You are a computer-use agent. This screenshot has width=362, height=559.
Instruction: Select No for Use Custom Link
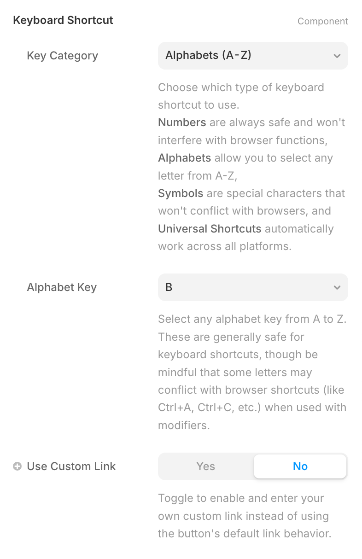(300, 466)
